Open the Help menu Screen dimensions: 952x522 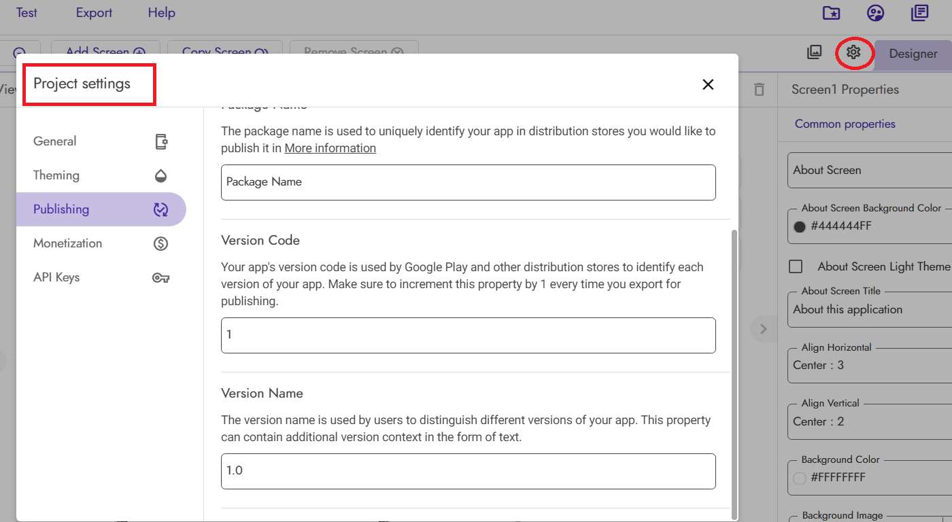161,13
